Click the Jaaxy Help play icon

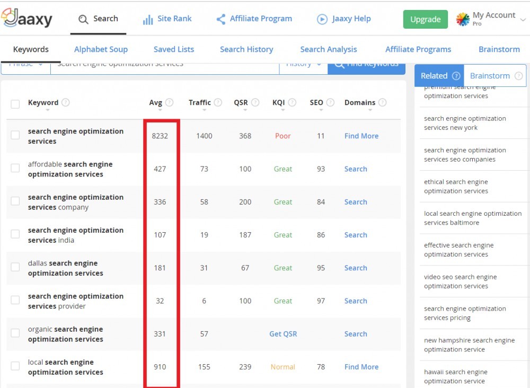(x=322, y=19)
